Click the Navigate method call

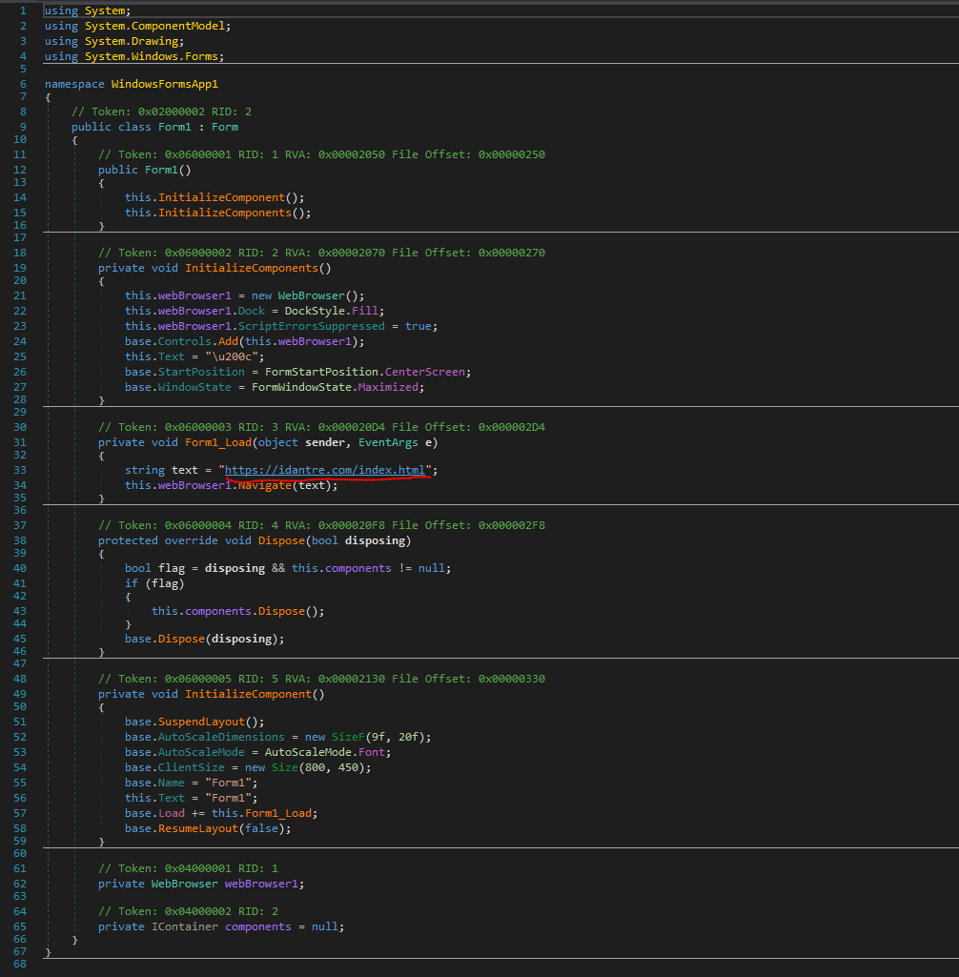[x=264, y=485]
